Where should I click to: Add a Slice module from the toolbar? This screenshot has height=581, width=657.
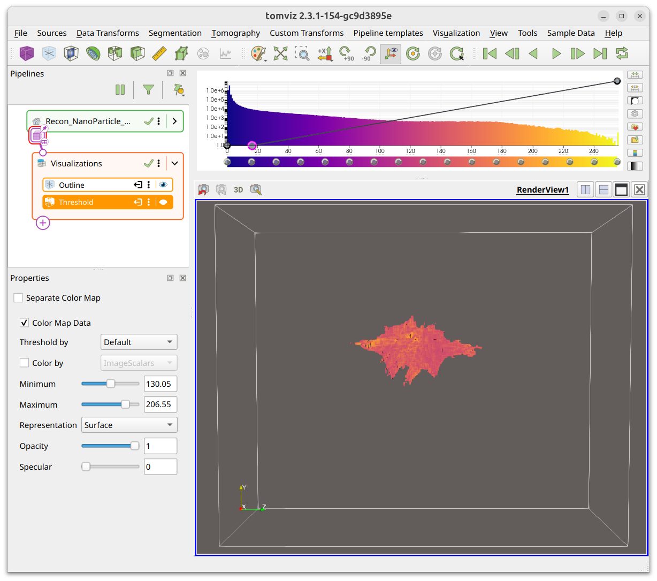tap(71, 53)
